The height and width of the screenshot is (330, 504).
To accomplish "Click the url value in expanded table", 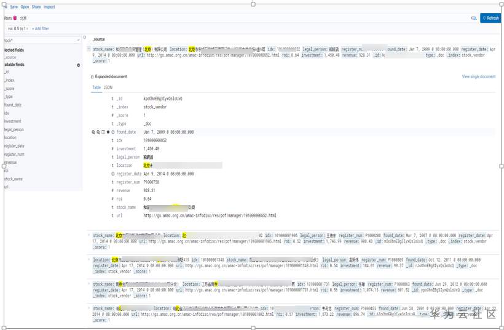I will [210, 215].
